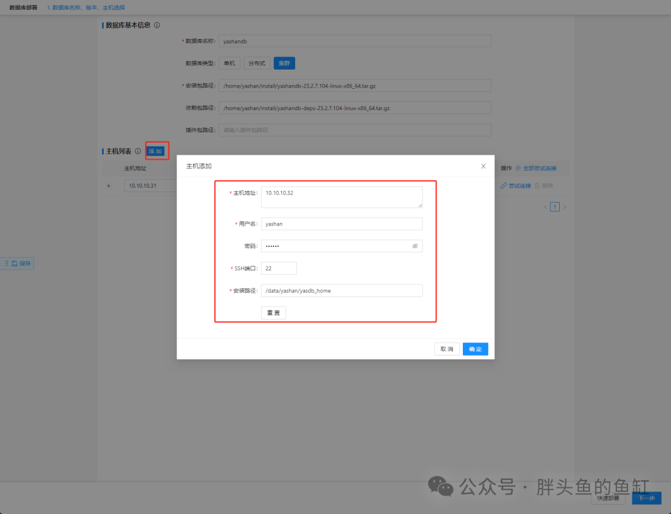Click 删除 link with trash icon

pyautogui.click(x=544, y=186)
